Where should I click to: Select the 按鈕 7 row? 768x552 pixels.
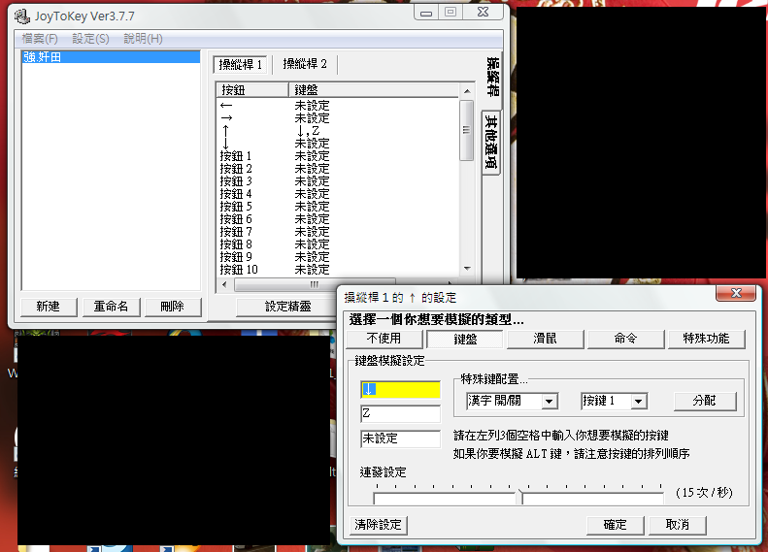[x=338, y=232]
